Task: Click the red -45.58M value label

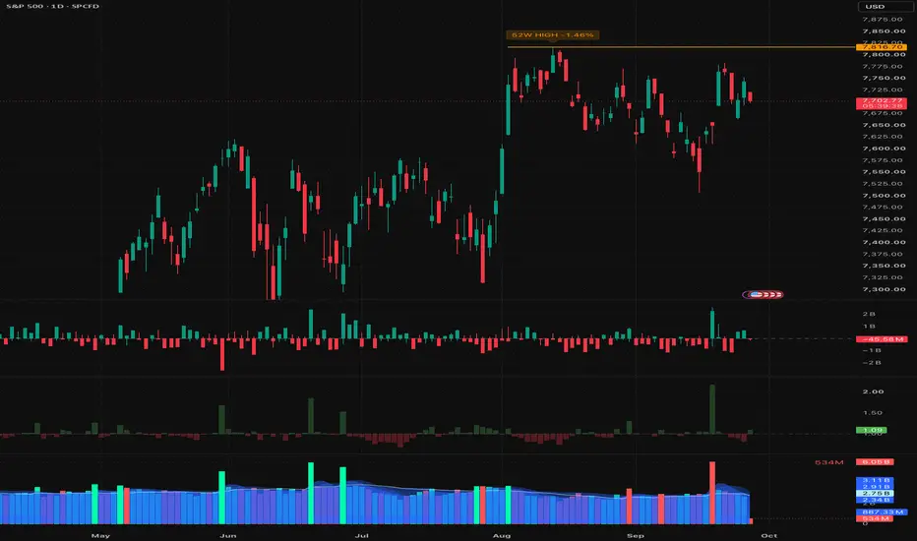Action: [x=881, y=338]
